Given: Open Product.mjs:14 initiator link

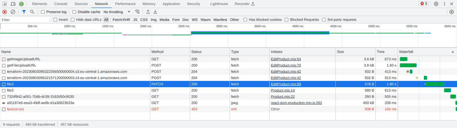Looking at the screenshot, I should tap(283, 90).
